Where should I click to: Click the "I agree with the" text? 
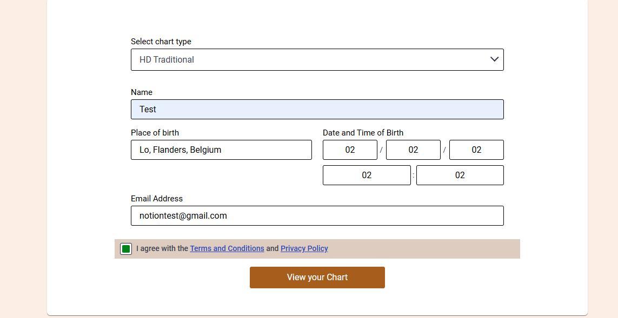click(x=162, y=248)
